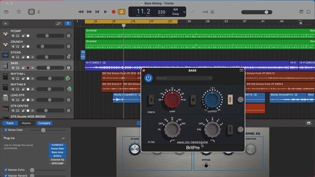Toggle Show Automation button in track header
Image resolution: width=315 pixels, height=177 pixels.
pos(59,24)
